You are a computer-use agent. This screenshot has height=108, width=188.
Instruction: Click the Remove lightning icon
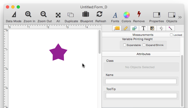tap(139, 14)
